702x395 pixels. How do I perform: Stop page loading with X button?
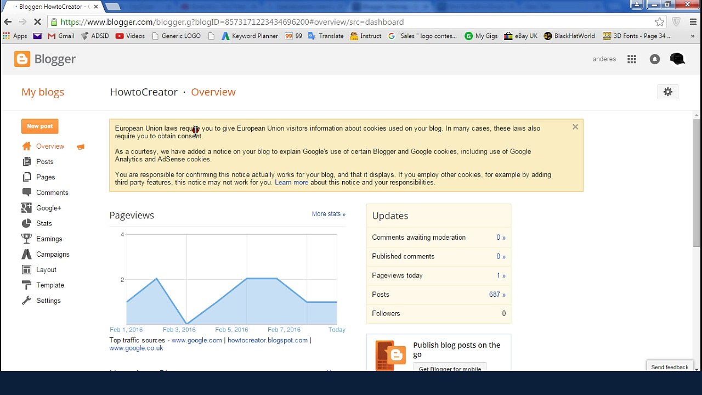click(38, 22)
